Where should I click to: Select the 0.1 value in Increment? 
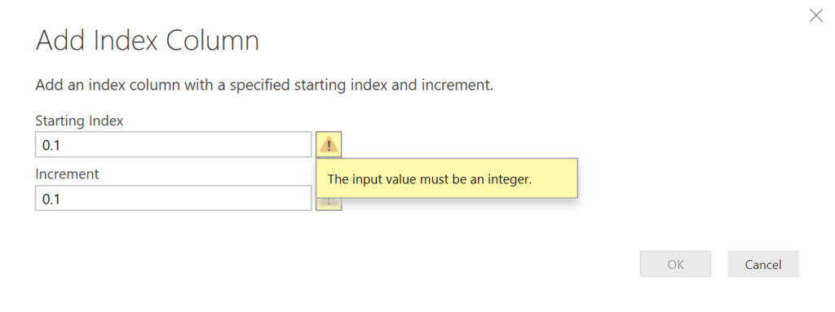point(51,199)
